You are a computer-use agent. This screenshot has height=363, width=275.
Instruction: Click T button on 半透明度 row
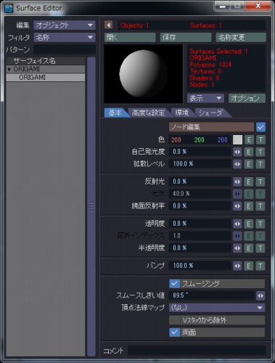coord(260,248)
